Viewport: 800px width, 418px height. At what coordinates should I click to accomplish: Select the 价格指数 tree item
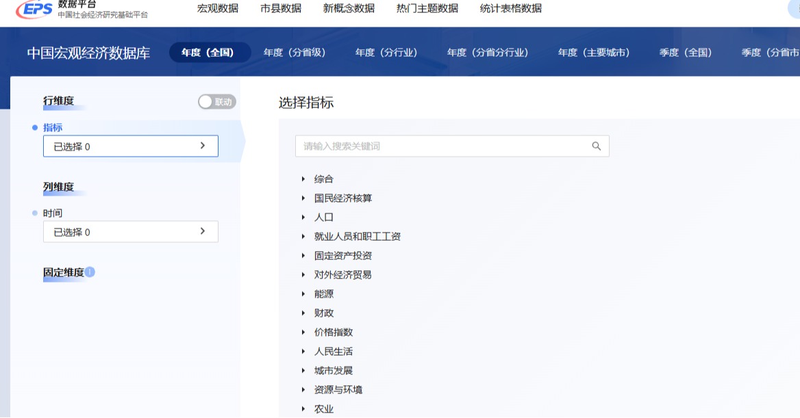(x=334, y=332)
